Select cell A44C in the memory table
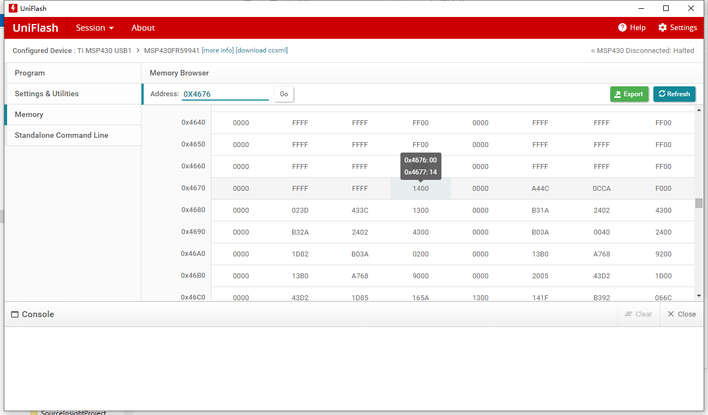 coord(540,189)
